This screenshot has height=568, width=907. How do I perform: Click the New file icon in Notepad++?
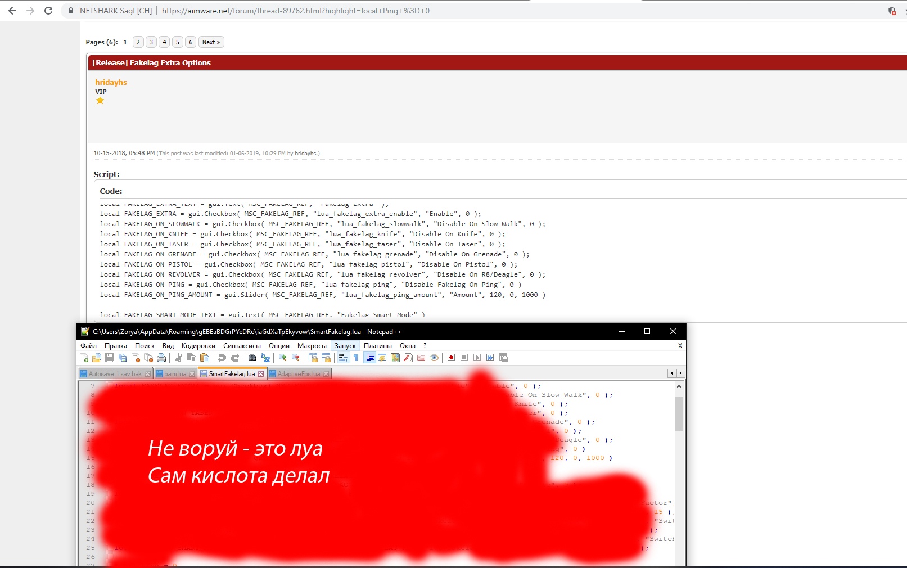coord(84,358)
